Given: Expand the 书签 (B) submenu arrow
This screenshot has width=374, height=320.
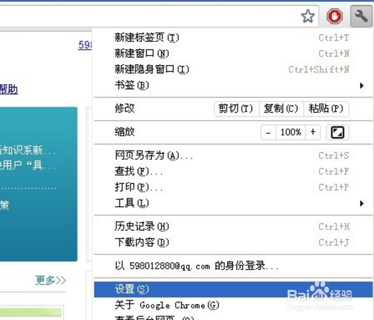Looking at the screenshot, I should click(362, 85).
